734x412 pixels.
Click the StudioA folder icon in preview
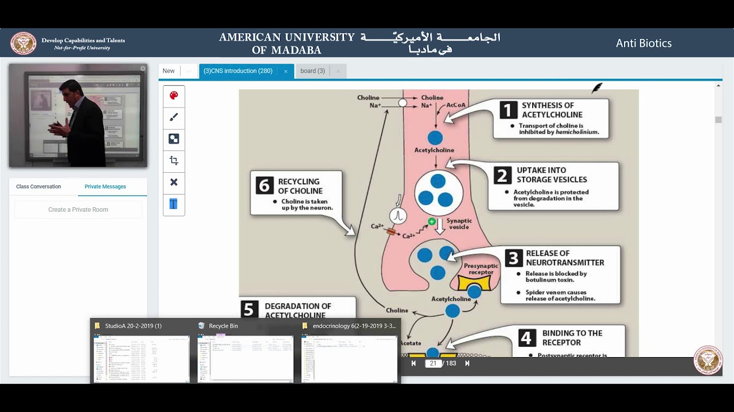(x=97, y=326)
